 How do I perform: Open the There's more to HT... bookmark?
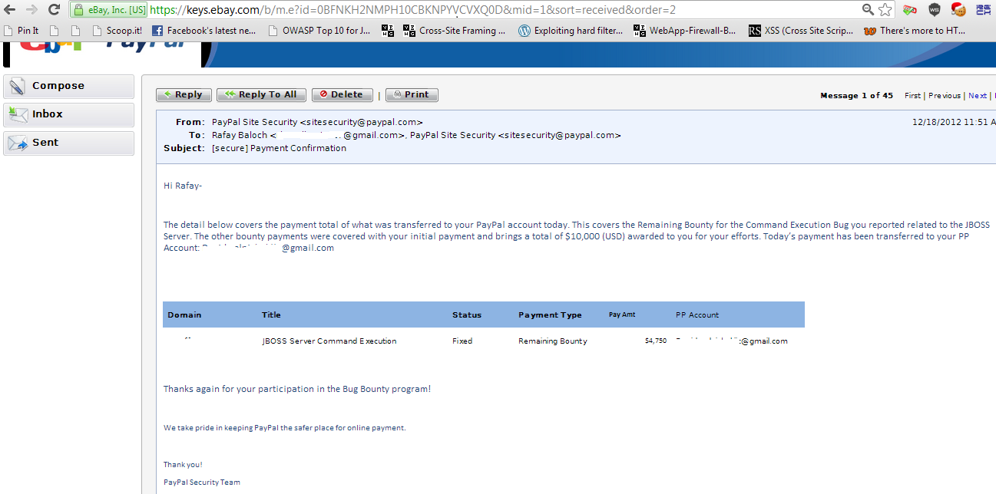pyautogui.click(x=915, y=31)
